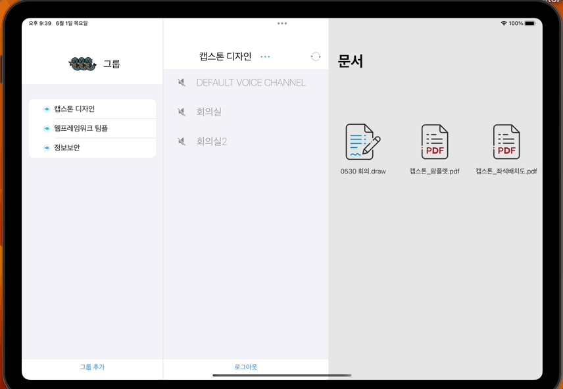Tap the refresh icon in the channel panel
Viewport: 563px width, 389px height.
[x=316, y=57]
